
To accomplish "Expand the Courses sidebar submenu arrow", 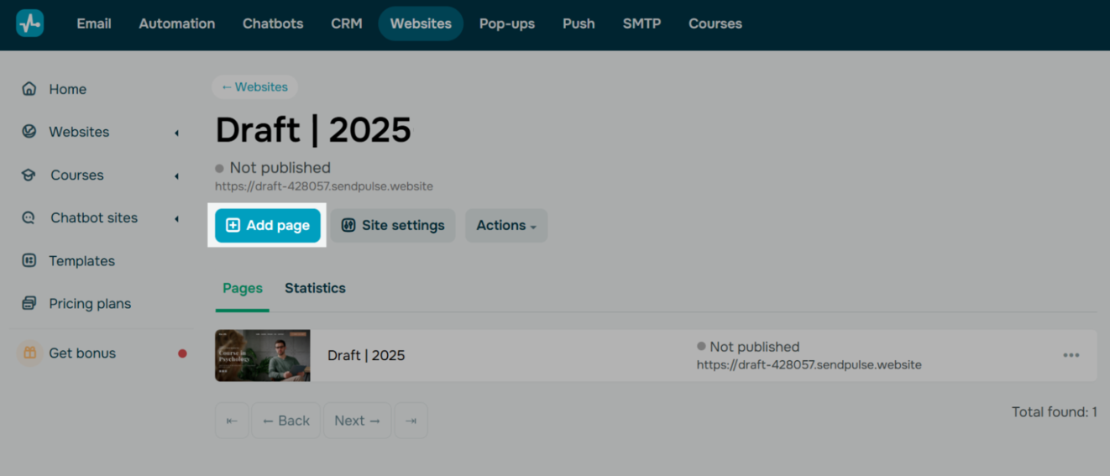I will (x=176, y=176).
